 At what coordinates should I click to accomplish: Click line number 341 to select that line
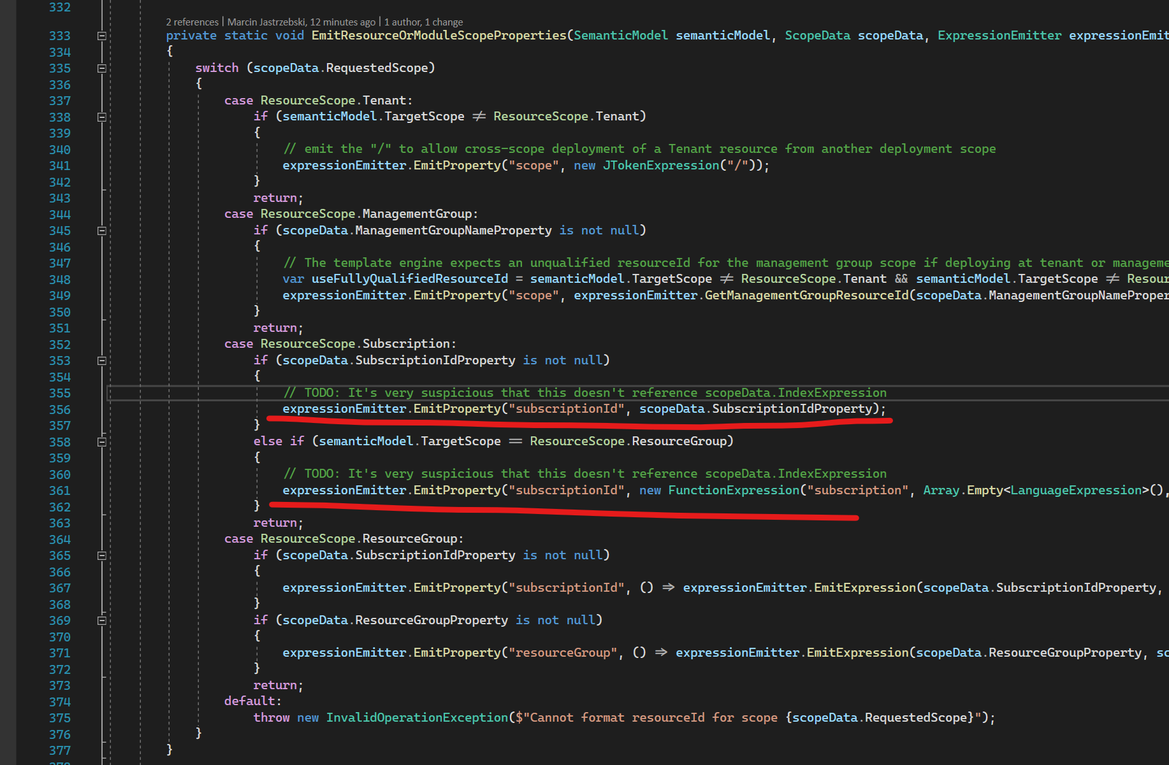coord(60,165)
